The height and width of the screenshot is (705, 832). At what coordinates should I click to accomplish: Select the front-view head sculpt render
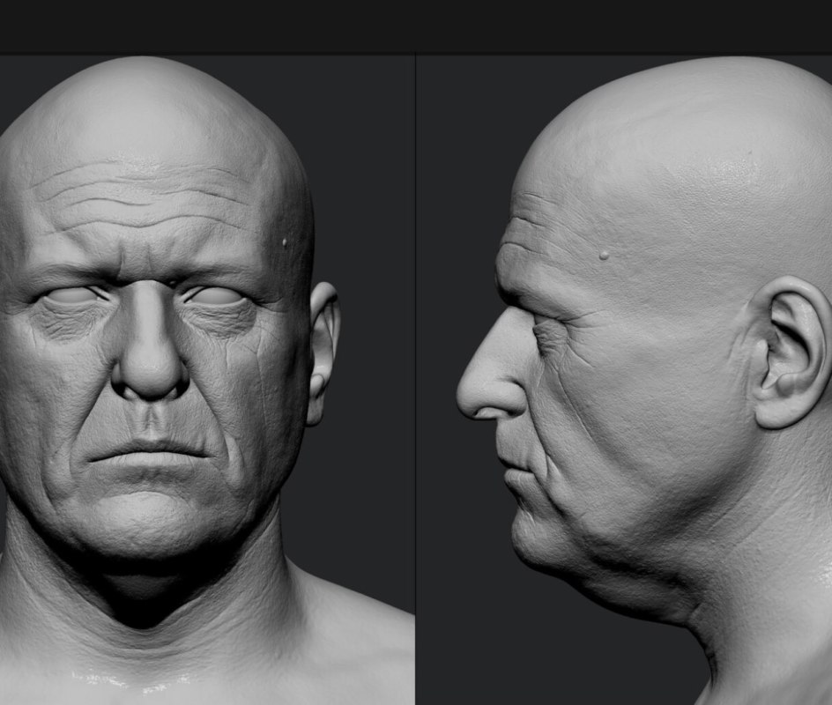[x=207, y=379]
